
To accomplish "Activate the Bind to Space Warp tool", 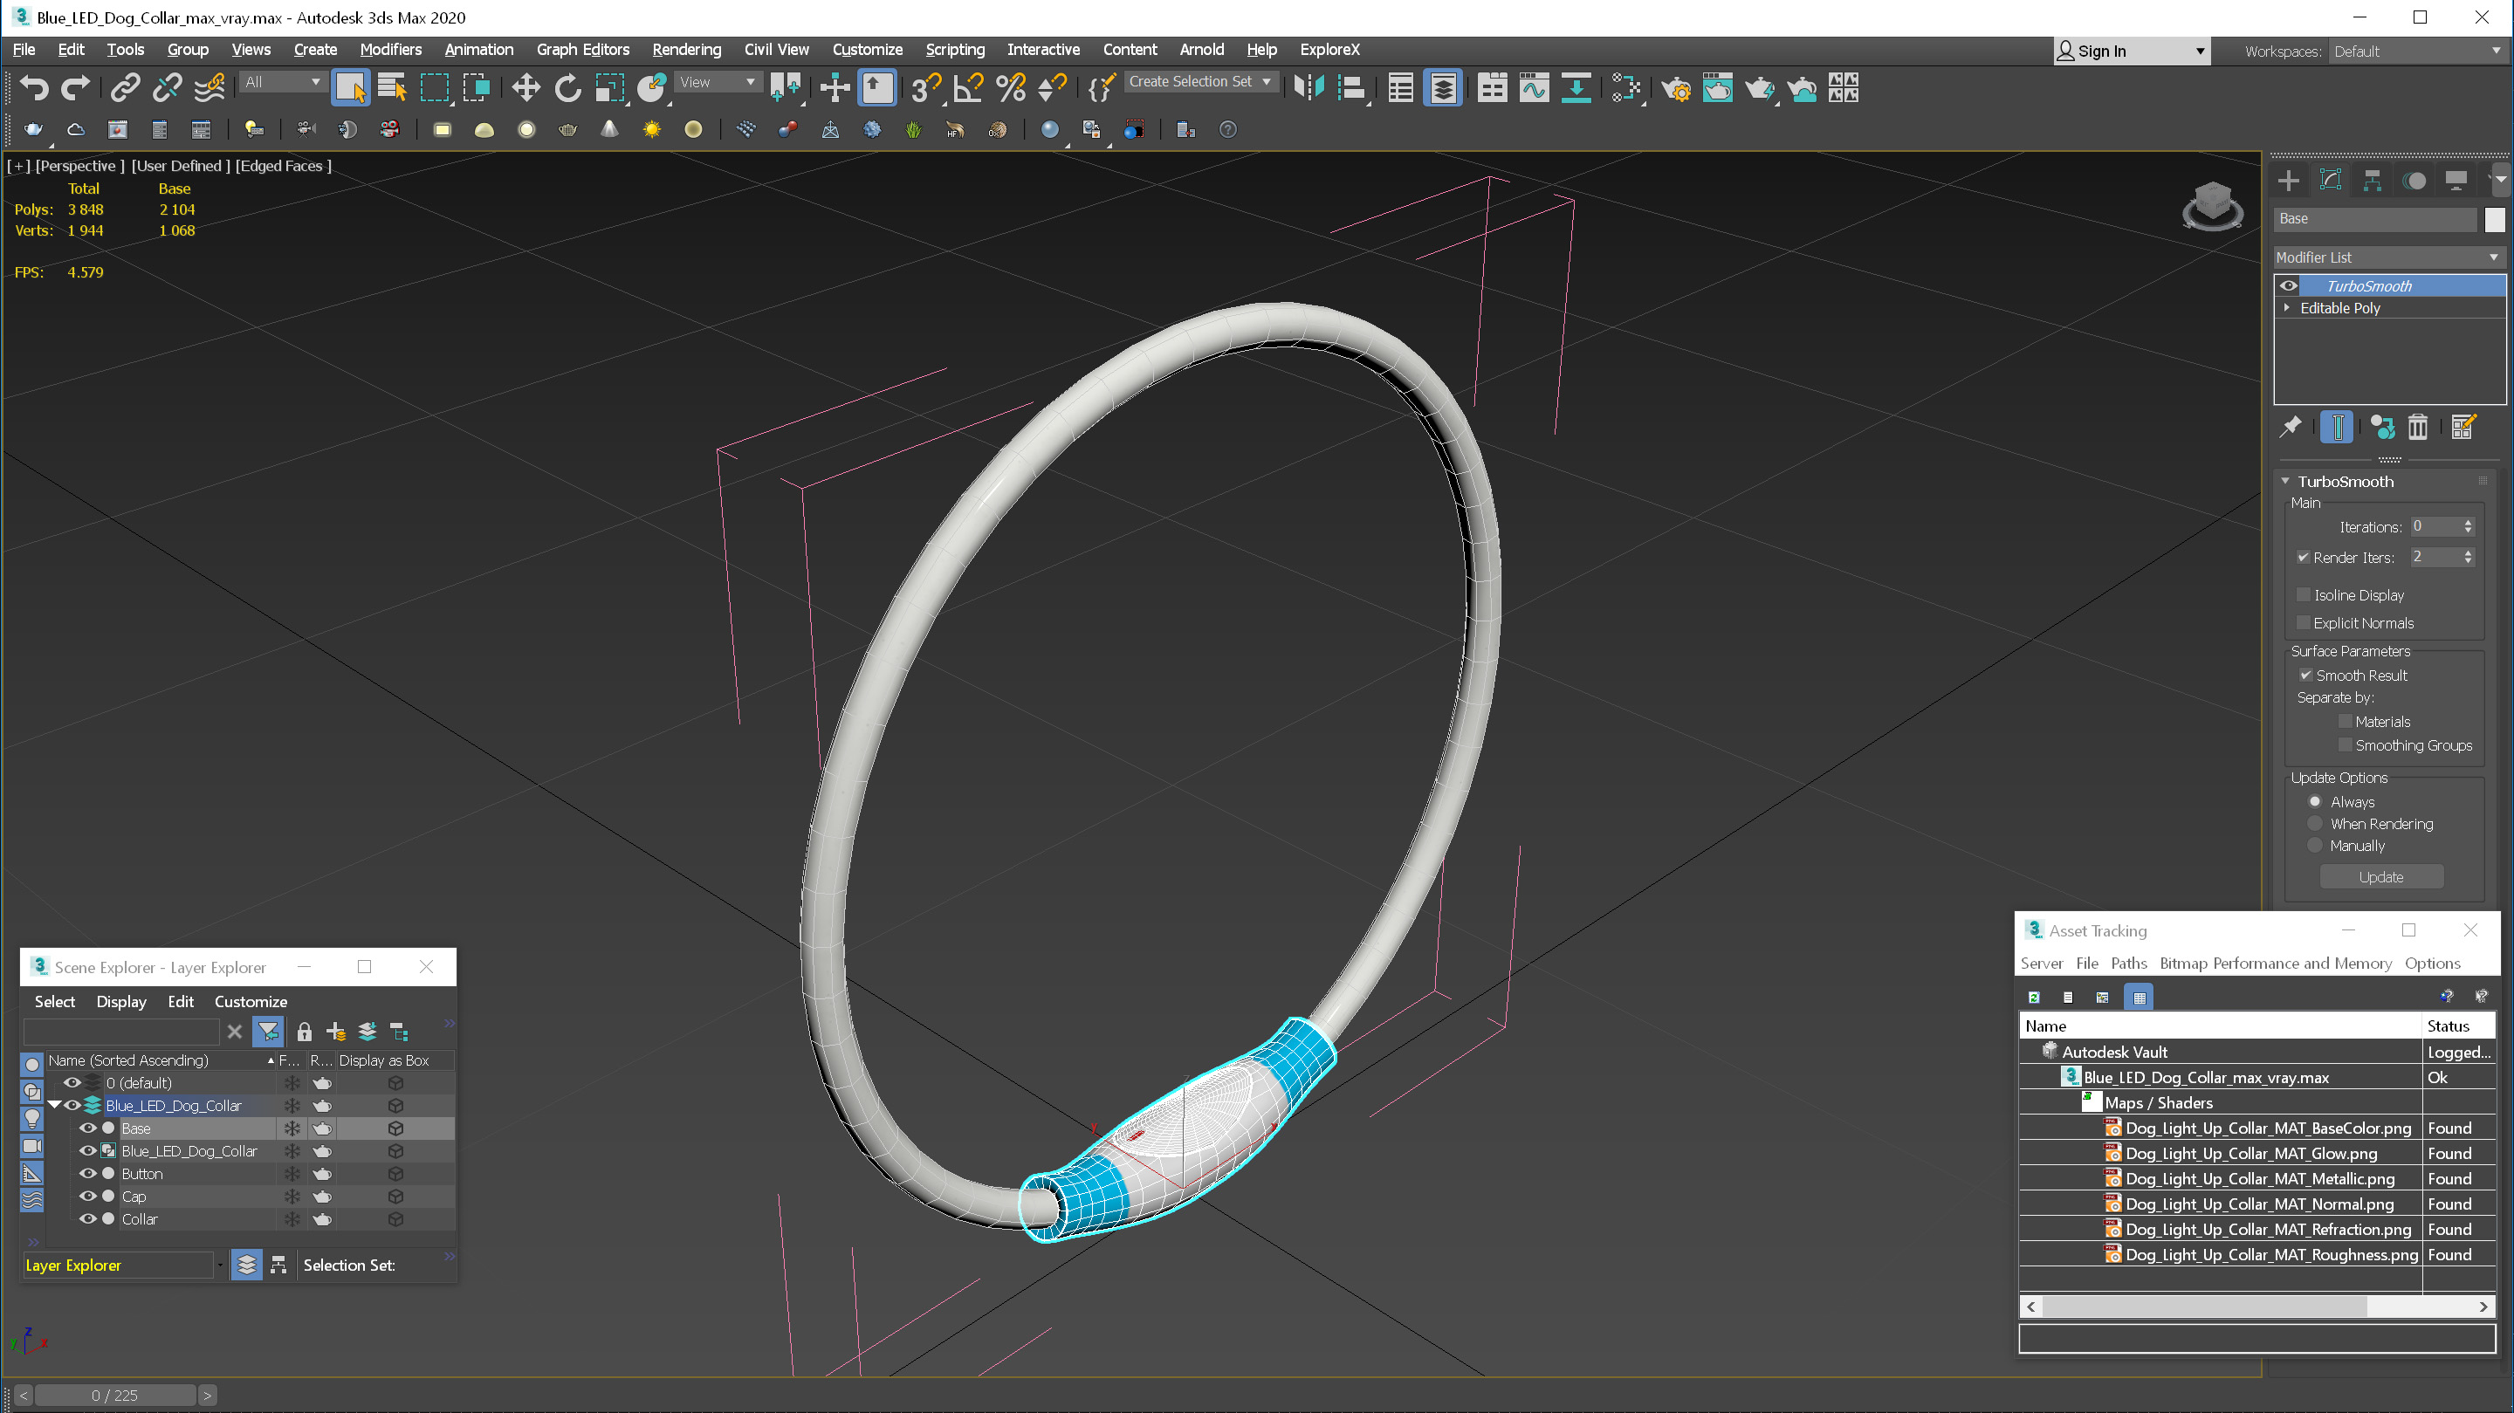I will [209, 89].
